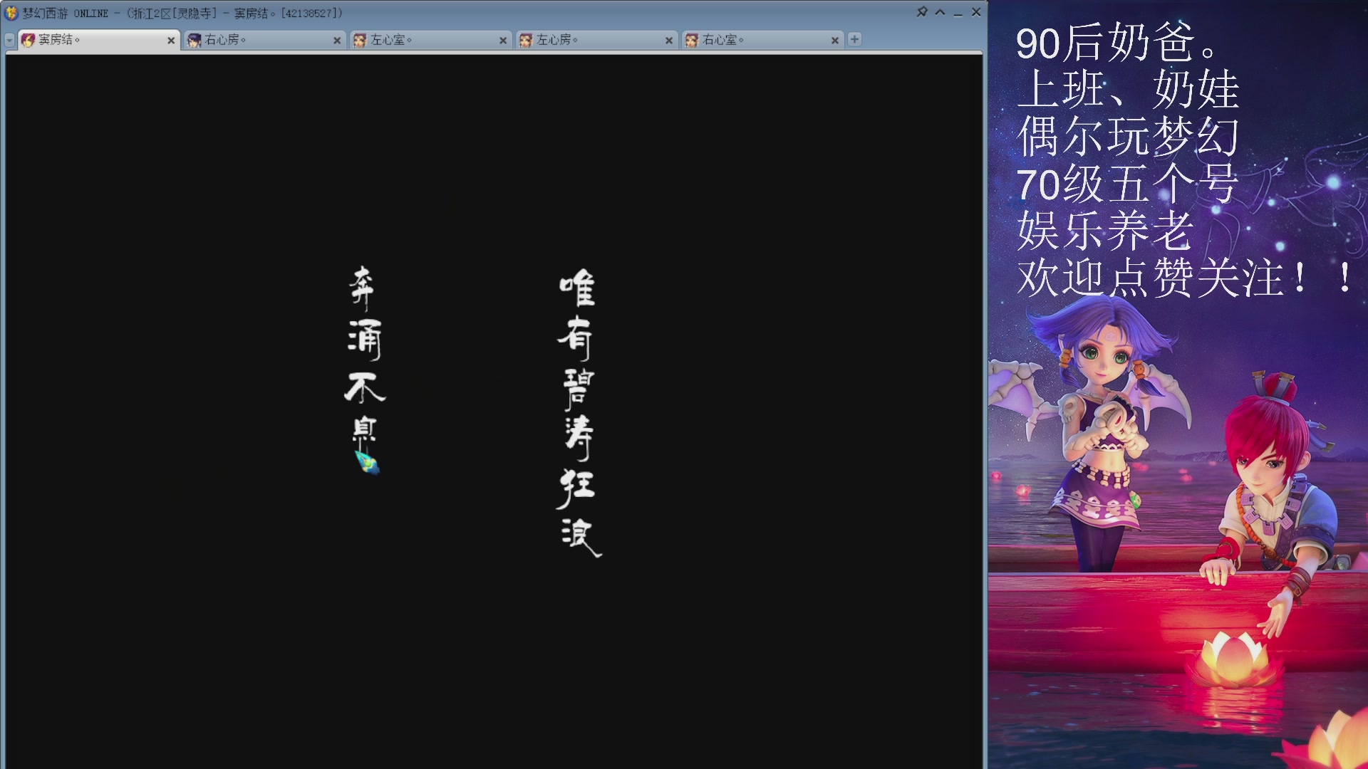Click the 梦幻西游 logo icon in title bar
The width and height of the screenshot is (1368, 769).
[10, 12]
